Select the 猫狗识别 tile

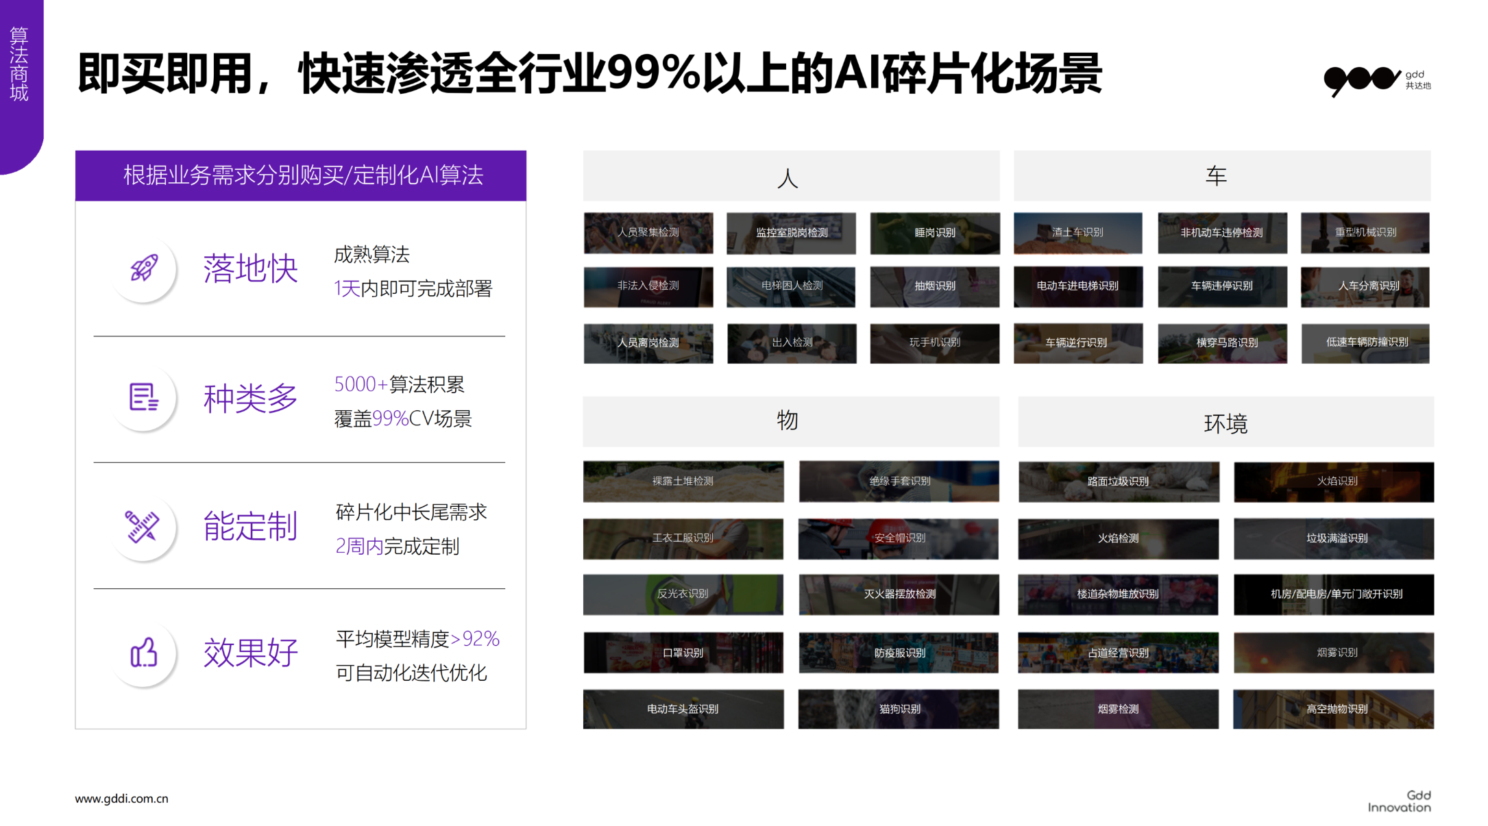point(899,709)
